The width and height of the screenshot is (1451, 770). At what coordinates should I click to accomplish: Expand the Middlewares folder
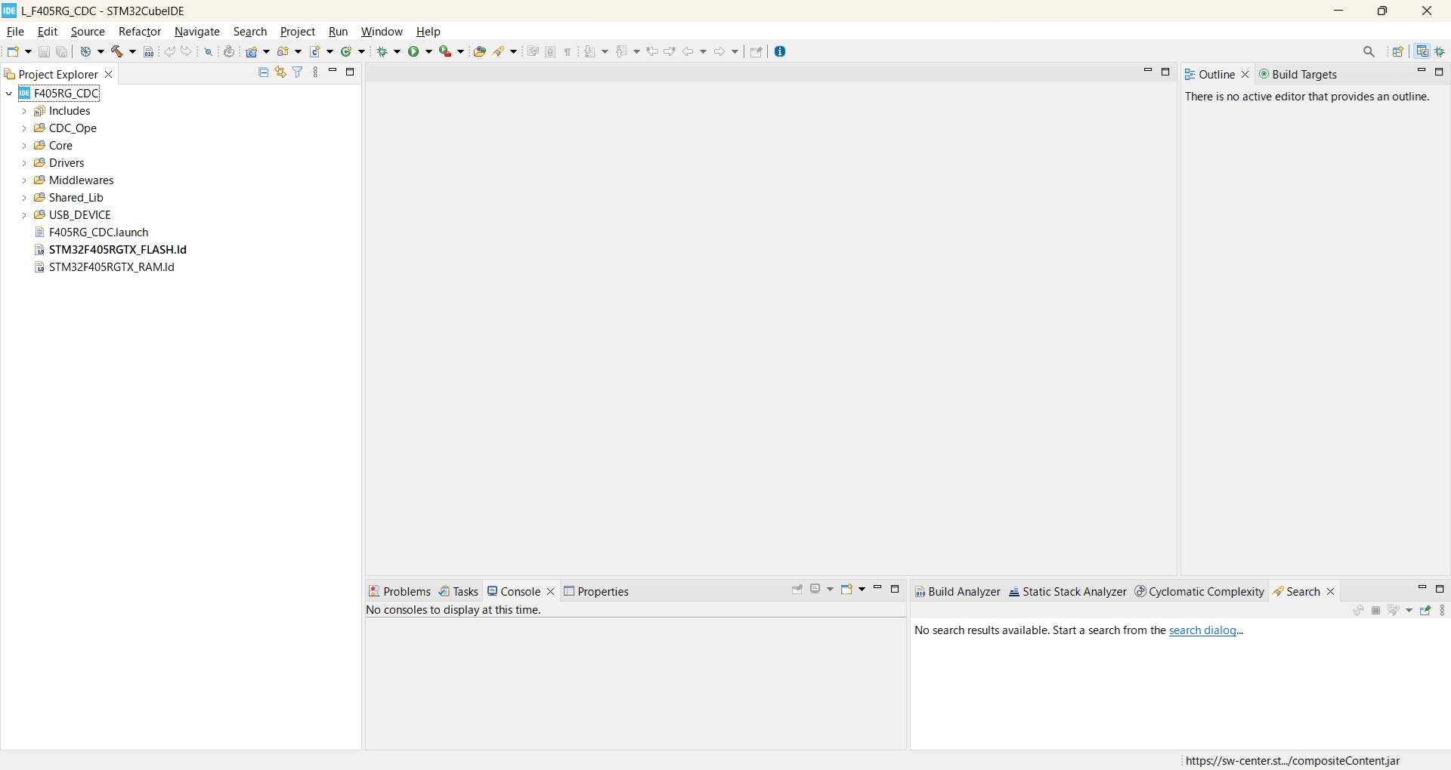pos(24,180)
